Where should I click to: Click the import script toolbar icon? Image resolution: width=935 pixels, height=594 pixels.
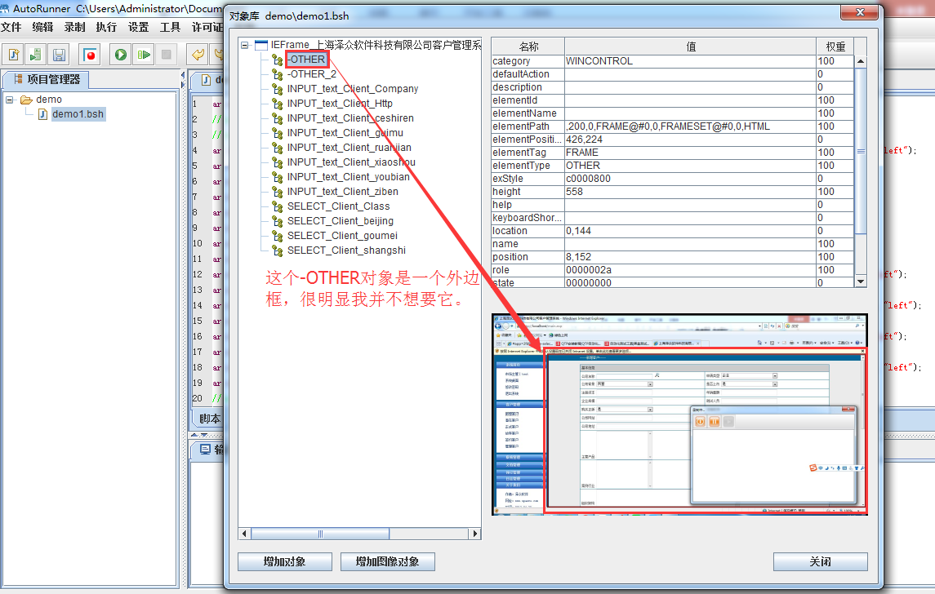(x=36, y=55)
